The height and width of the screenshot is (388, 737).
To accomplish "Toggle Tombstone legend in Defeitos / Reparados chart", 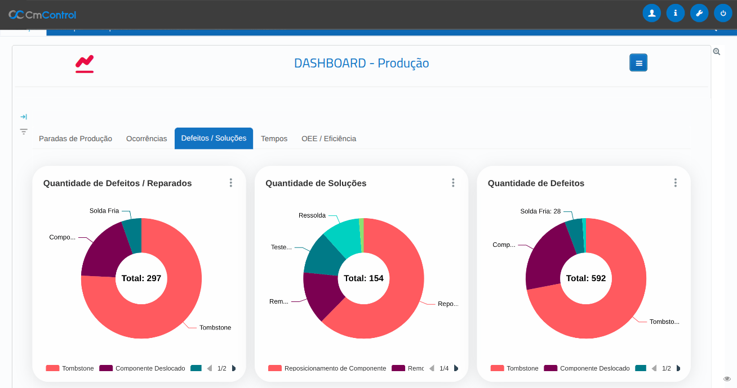I will click(70, 368).
